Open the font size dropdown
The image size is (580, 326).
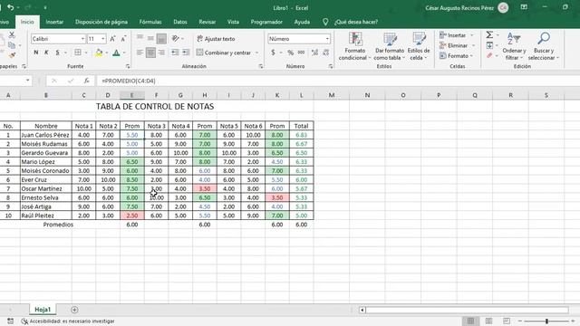coord(102,39)
